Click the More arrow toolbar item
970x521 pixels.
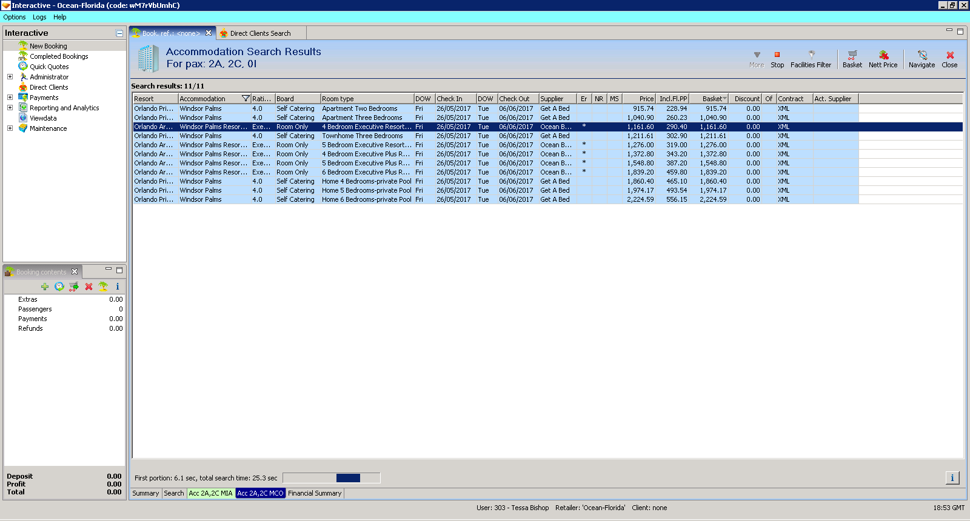pyautogui.click(x=757, y=59)
